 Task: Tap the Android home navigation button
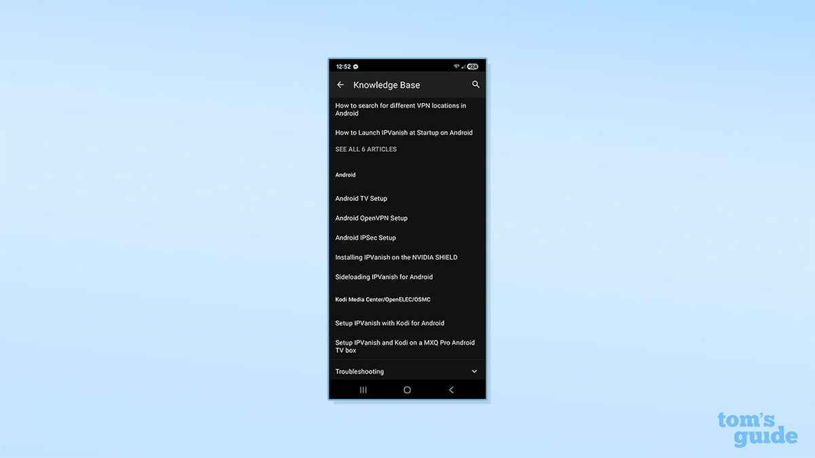tap(407, 390)
